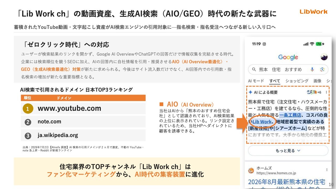Focus the search field containing 熊本 住宅 おすすめ
336x189 pixels.
coord(288,70)
